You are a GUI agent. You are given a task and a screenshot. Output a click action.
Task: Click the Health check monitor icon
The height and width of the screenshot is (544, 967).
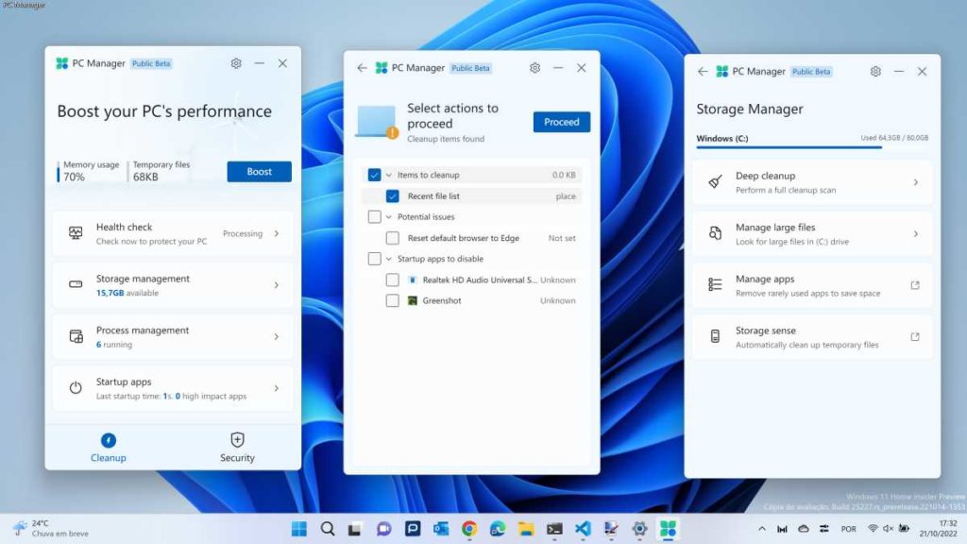tap(76, 233)
